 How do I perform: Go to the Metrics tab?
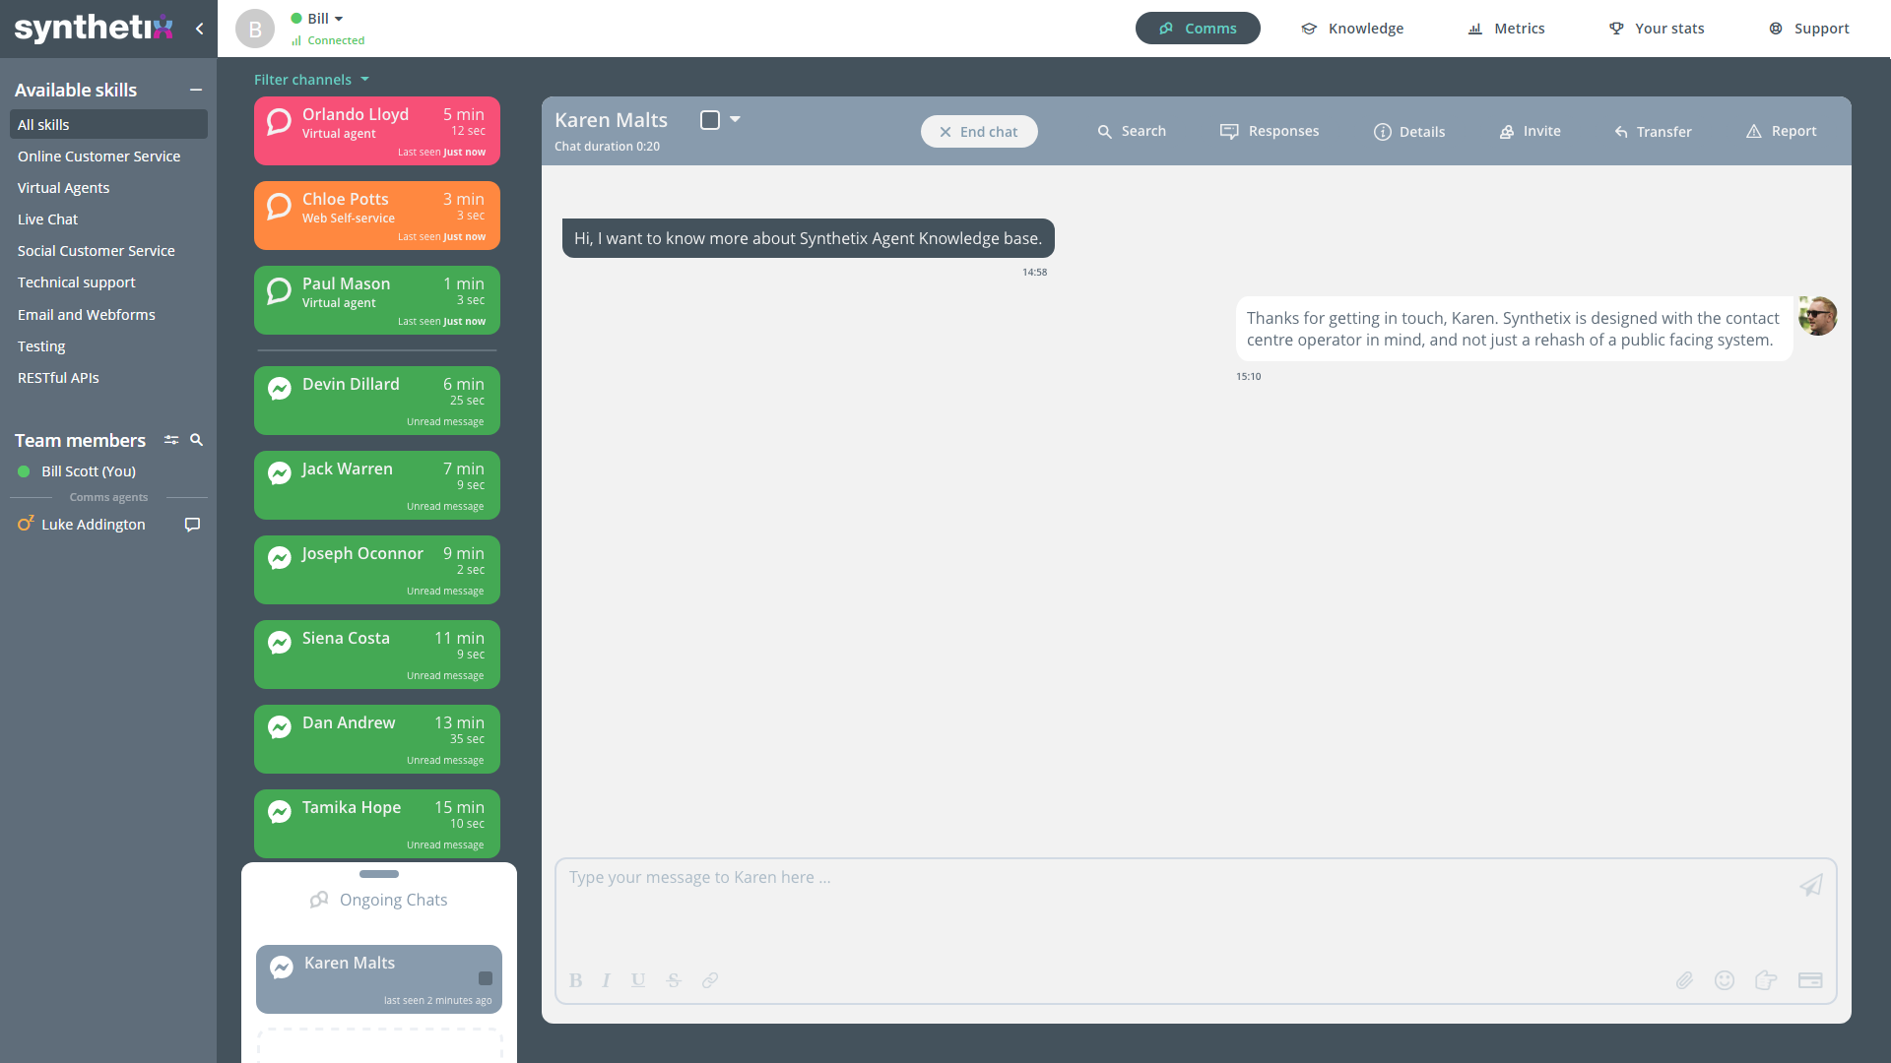(1506, 29)
